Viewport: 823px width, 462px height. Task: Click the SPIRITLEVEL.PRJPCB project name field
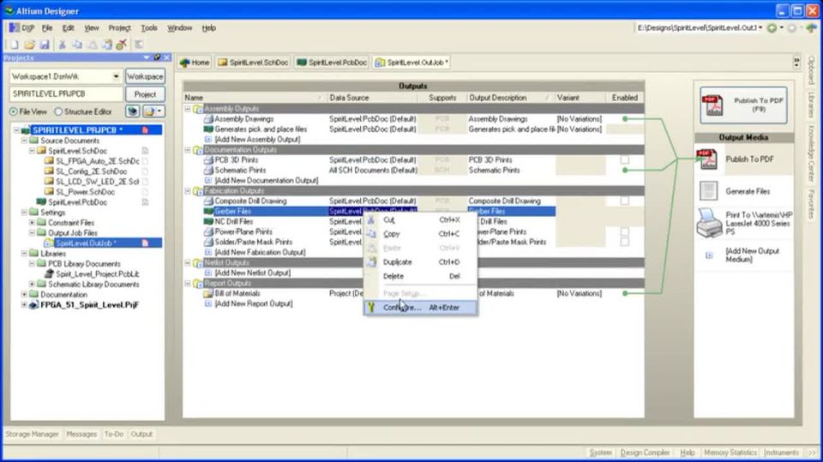(66, 94)
